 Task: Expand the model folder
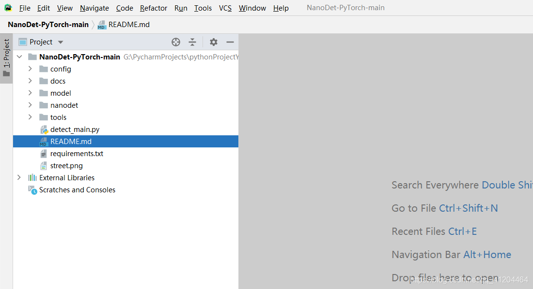(x=30, y=93)
